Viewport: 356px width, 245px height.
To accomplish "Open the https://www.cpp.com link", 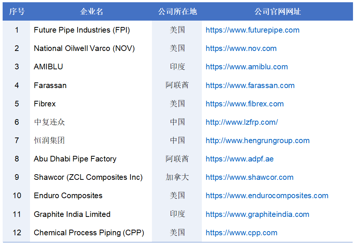I will tap(242, 233).
